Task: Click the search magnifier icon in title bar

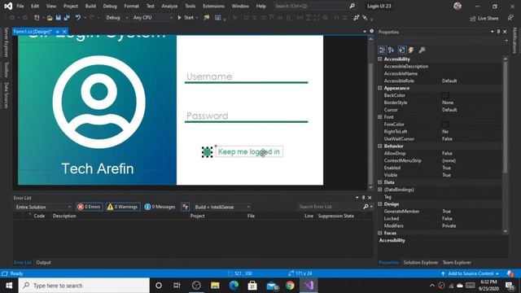Action: pos(352,6)
